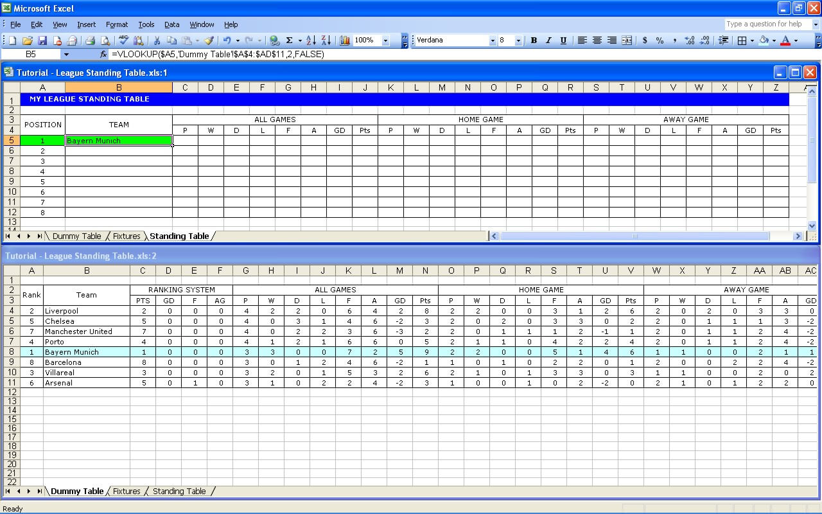Open Print Preview from the toolbar
This screenshot has width=822, height=514.
pos(105,40)
